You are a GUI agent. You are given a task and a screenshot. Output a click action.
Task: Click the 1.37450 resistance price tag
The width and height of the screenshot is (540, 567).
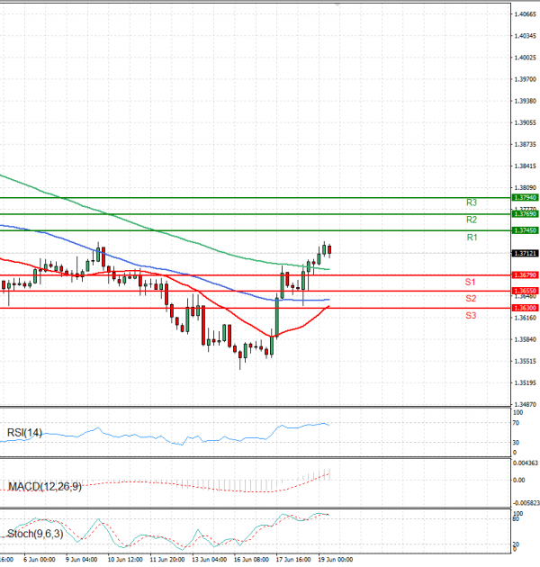525,230
